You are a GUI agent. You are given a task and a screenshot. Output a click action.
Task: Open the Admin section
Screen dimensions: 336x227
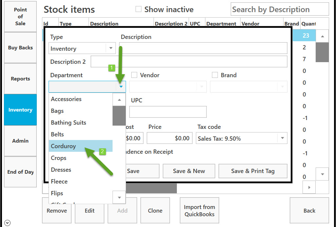(x=20, y=141)
